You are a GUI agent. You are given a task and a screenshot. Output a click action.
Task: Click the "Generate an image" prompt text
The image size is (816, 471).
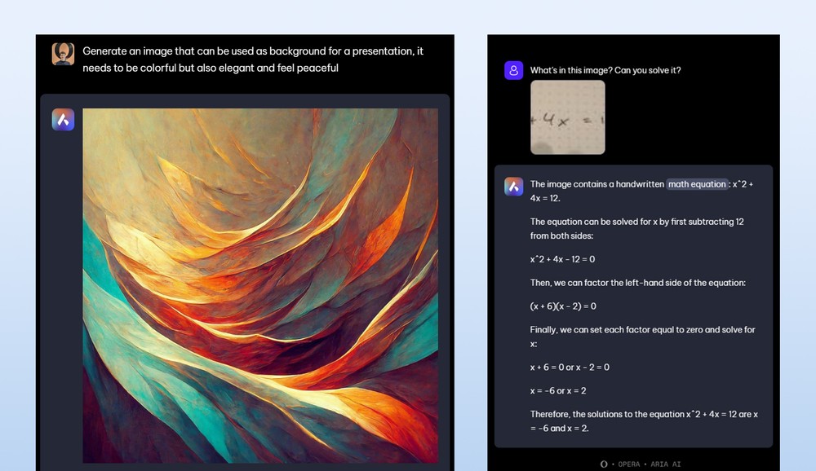[x=253, y=59]
